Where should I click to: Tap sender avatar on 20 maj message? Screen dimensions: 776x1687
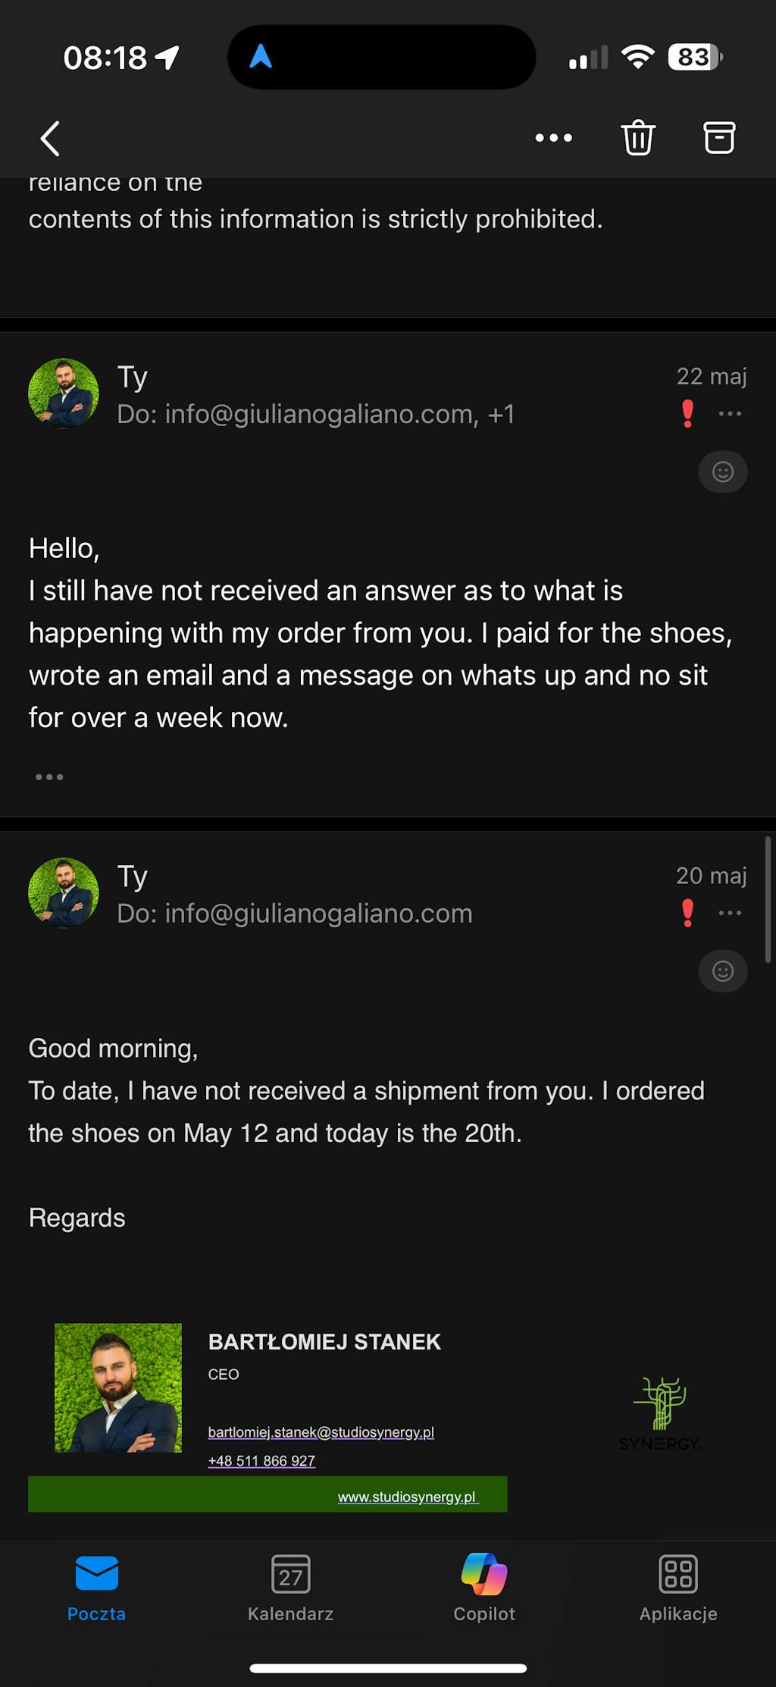(64, 892)
